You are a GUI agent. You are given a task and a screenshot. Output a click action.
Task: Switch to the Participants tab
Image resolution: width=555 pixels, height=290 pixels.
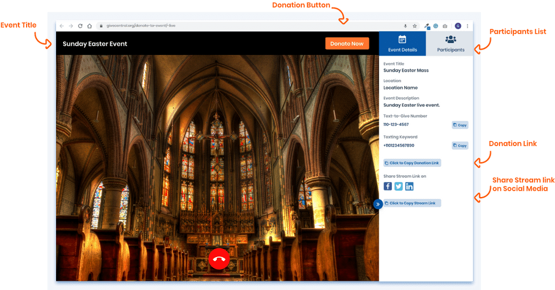click(450, 43)
